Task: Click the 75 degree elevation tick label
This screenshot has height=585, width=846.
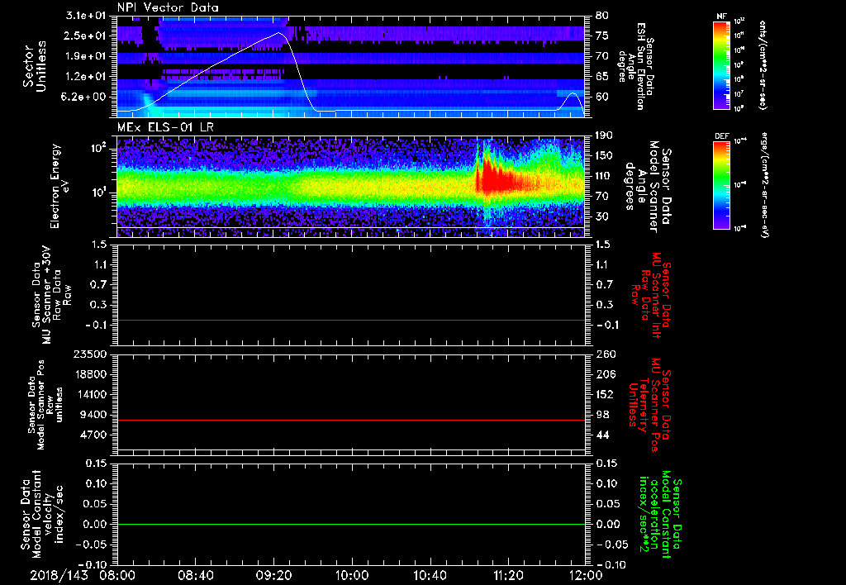Action: [602, 36]
